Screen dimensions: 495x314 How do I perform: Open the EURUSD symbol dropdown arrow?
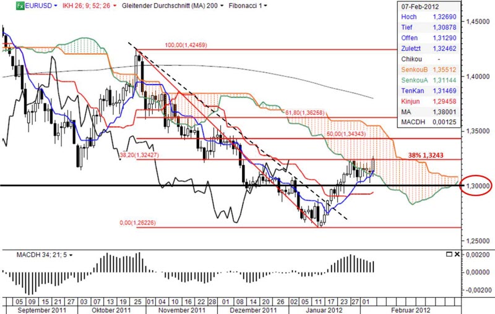tap(56, 6)
